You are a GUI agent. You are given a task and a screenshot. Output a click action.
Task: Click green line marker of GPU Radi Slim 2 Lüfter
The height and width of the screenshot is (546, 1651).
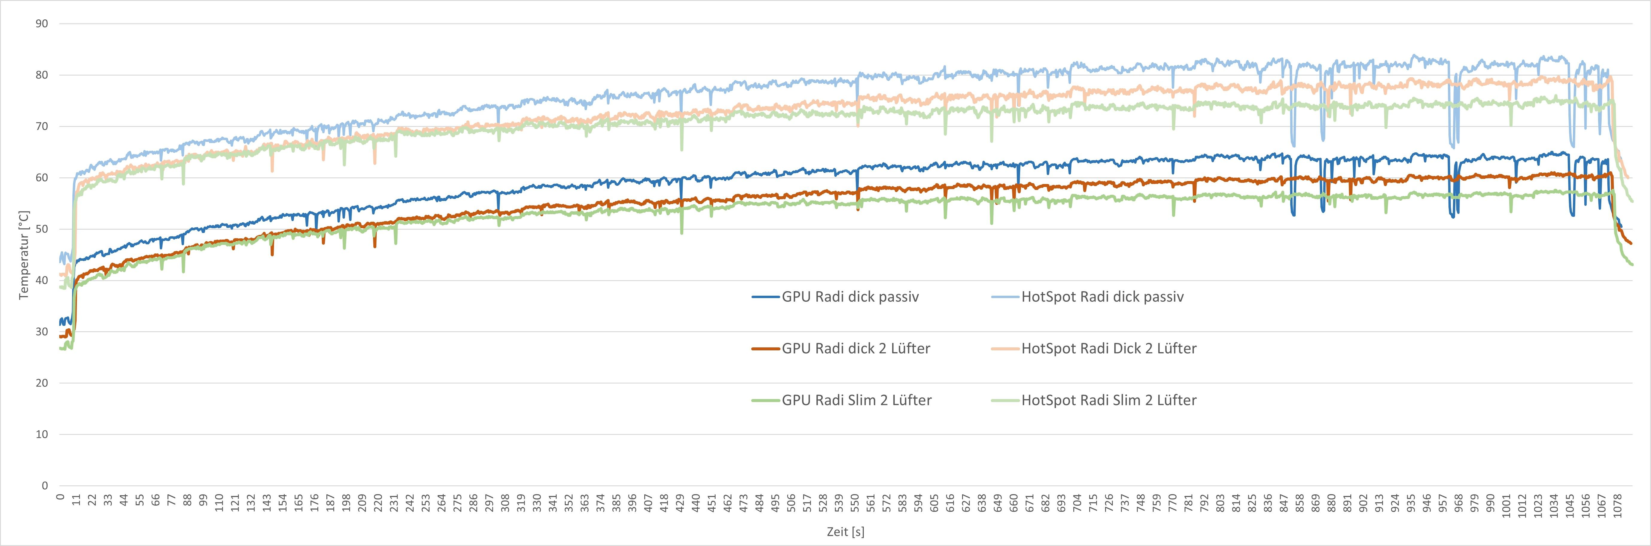766,401
